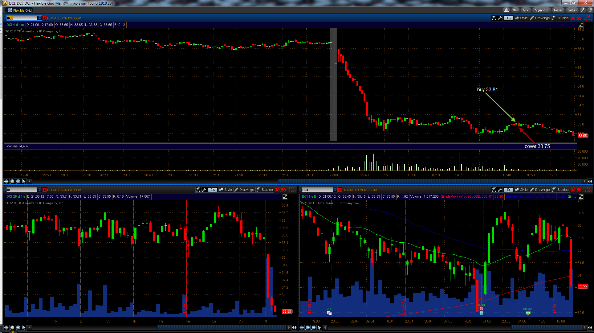Expand the symbol dropdown in the 1h chart
The image size is (594, 333).
[x=40, y=190]
